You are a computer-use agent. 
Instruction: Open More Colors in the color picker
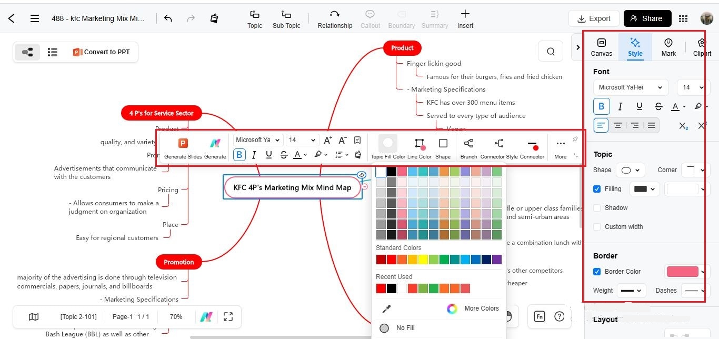473,308
